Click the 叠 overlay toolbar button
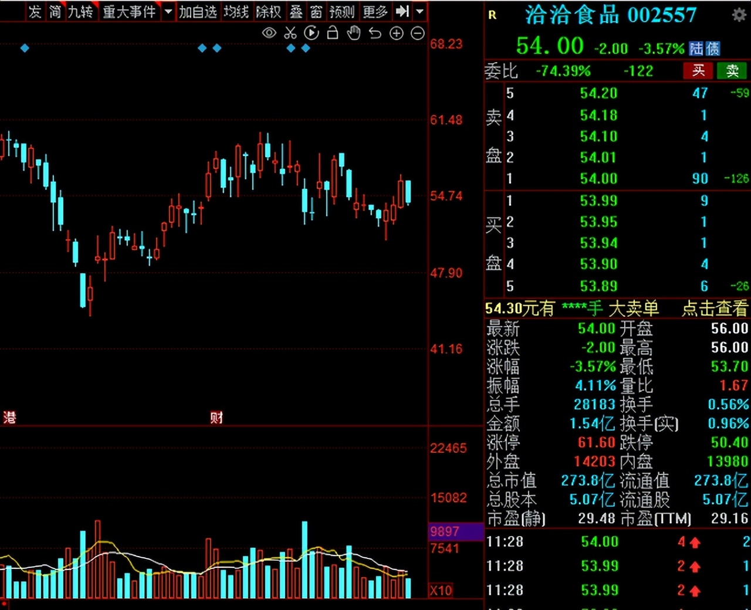The width and height of the screenshot is (751, 610). click(x=296, y=11)
